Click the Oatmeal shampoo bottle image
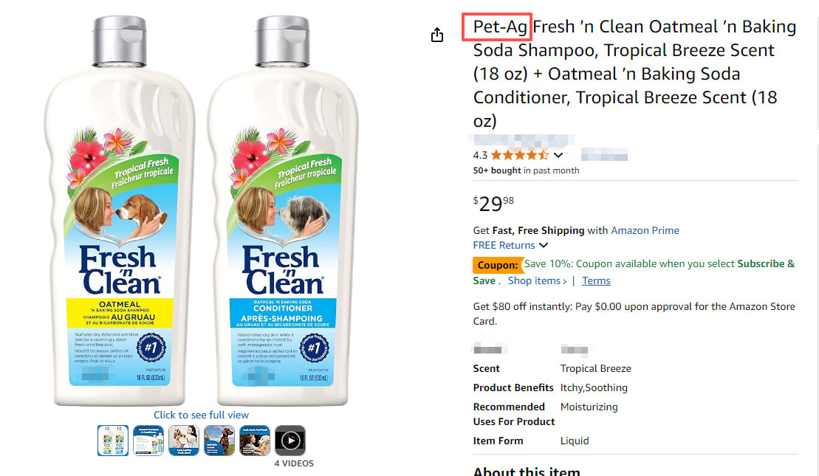 120,214
